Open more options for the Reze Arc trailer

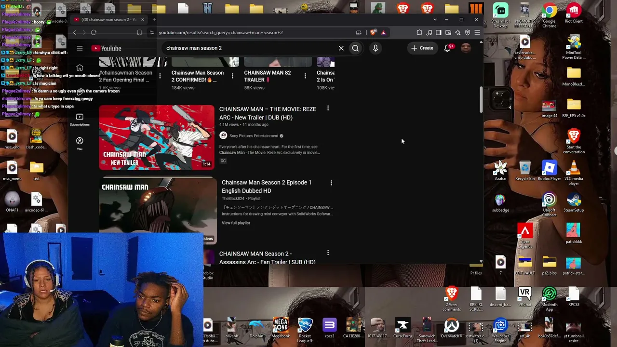coord(328,108)
